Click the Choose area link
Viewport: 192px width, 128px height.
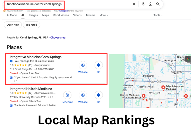(x=58, y=37)
